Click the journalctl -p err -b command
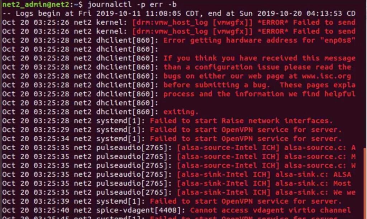The image size is (367, 219). [132, 4]
